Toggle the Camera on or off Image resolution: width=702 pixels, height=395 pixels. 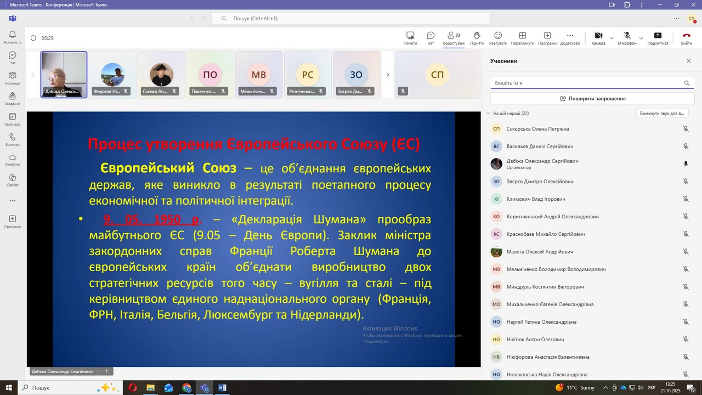coord(598,37)
